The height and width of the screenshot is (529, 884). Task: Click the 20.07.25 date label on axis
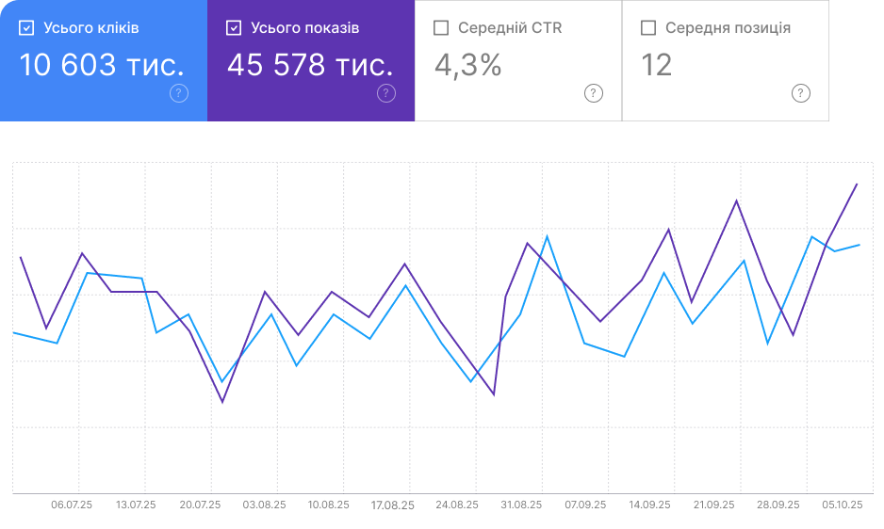coord(200,505)
